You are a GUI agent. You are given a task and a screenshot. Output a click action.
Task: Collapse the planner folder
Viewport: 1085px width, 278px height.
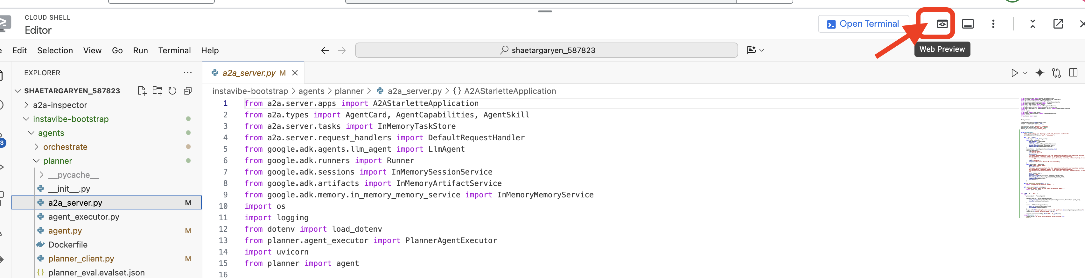57,161
